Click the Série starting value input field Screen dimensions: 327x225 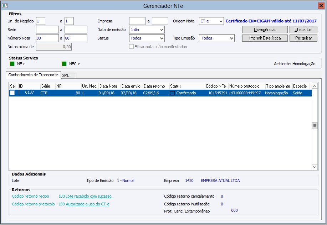[x=47, y=30]
